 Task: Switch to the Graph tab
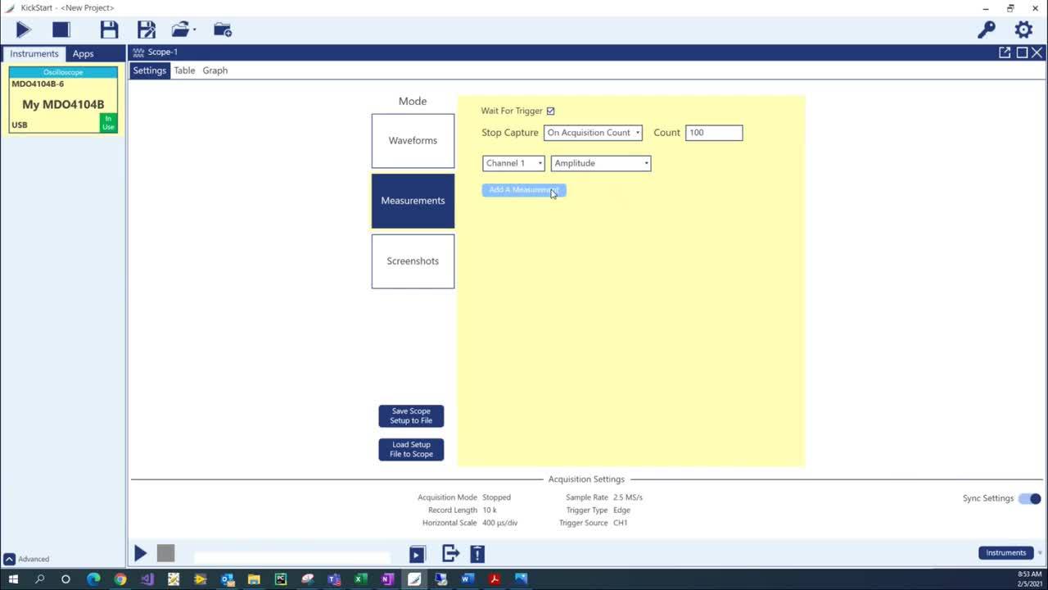(215, 70)
